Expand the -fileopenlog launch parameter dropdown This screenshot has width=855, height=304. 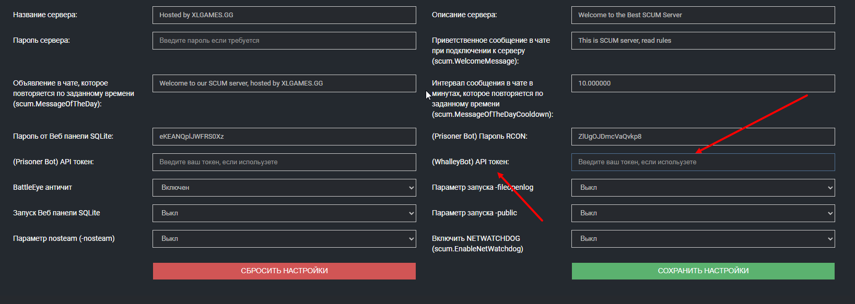click(703, 188)
